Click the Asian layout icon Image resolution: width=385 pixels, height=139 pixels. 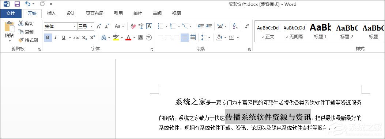point(220,26)
